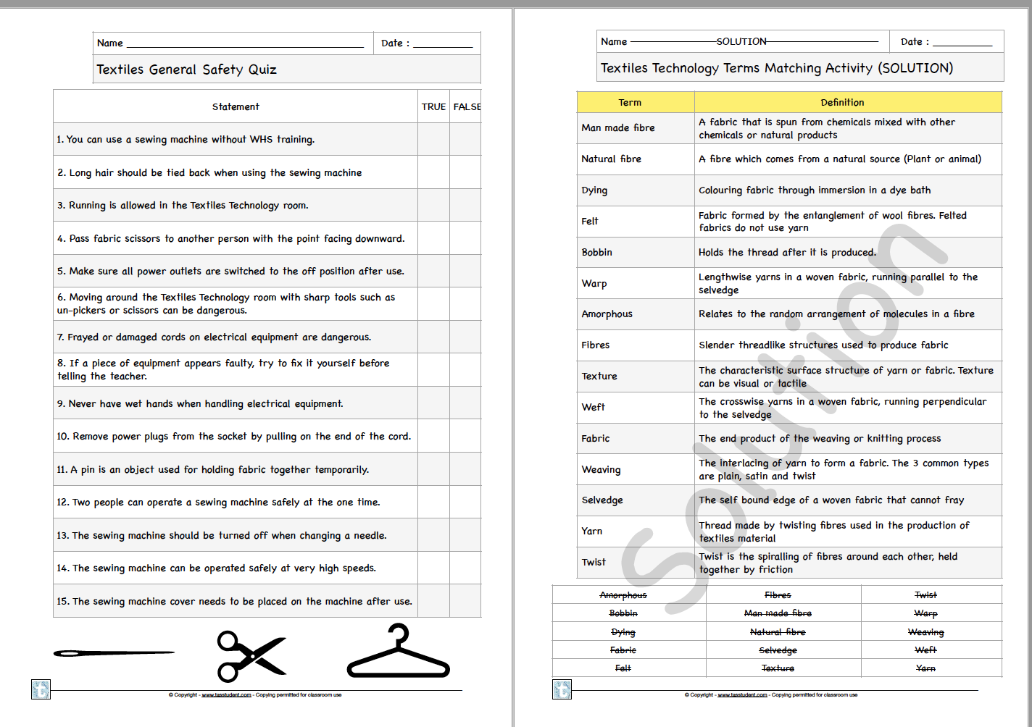
Task: Click the struck-through Amorphous cell
Action: (x=624, y=594)
